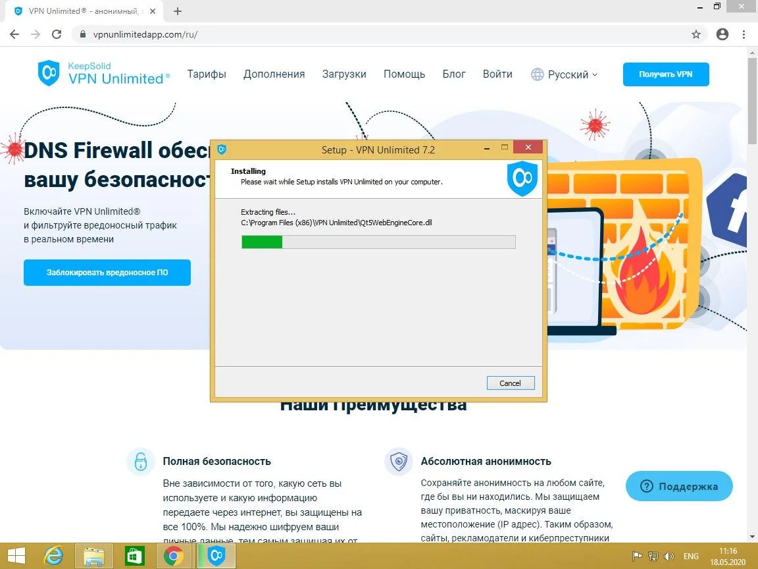Click the Windows Start button
Screen dimensions: 758x569
(x=16, y=556)
